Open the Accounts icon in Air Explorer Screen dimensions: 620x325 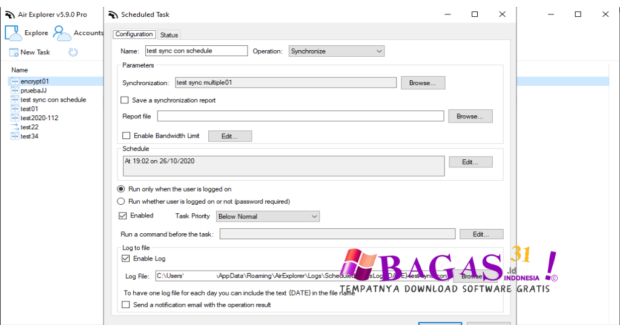62,33
